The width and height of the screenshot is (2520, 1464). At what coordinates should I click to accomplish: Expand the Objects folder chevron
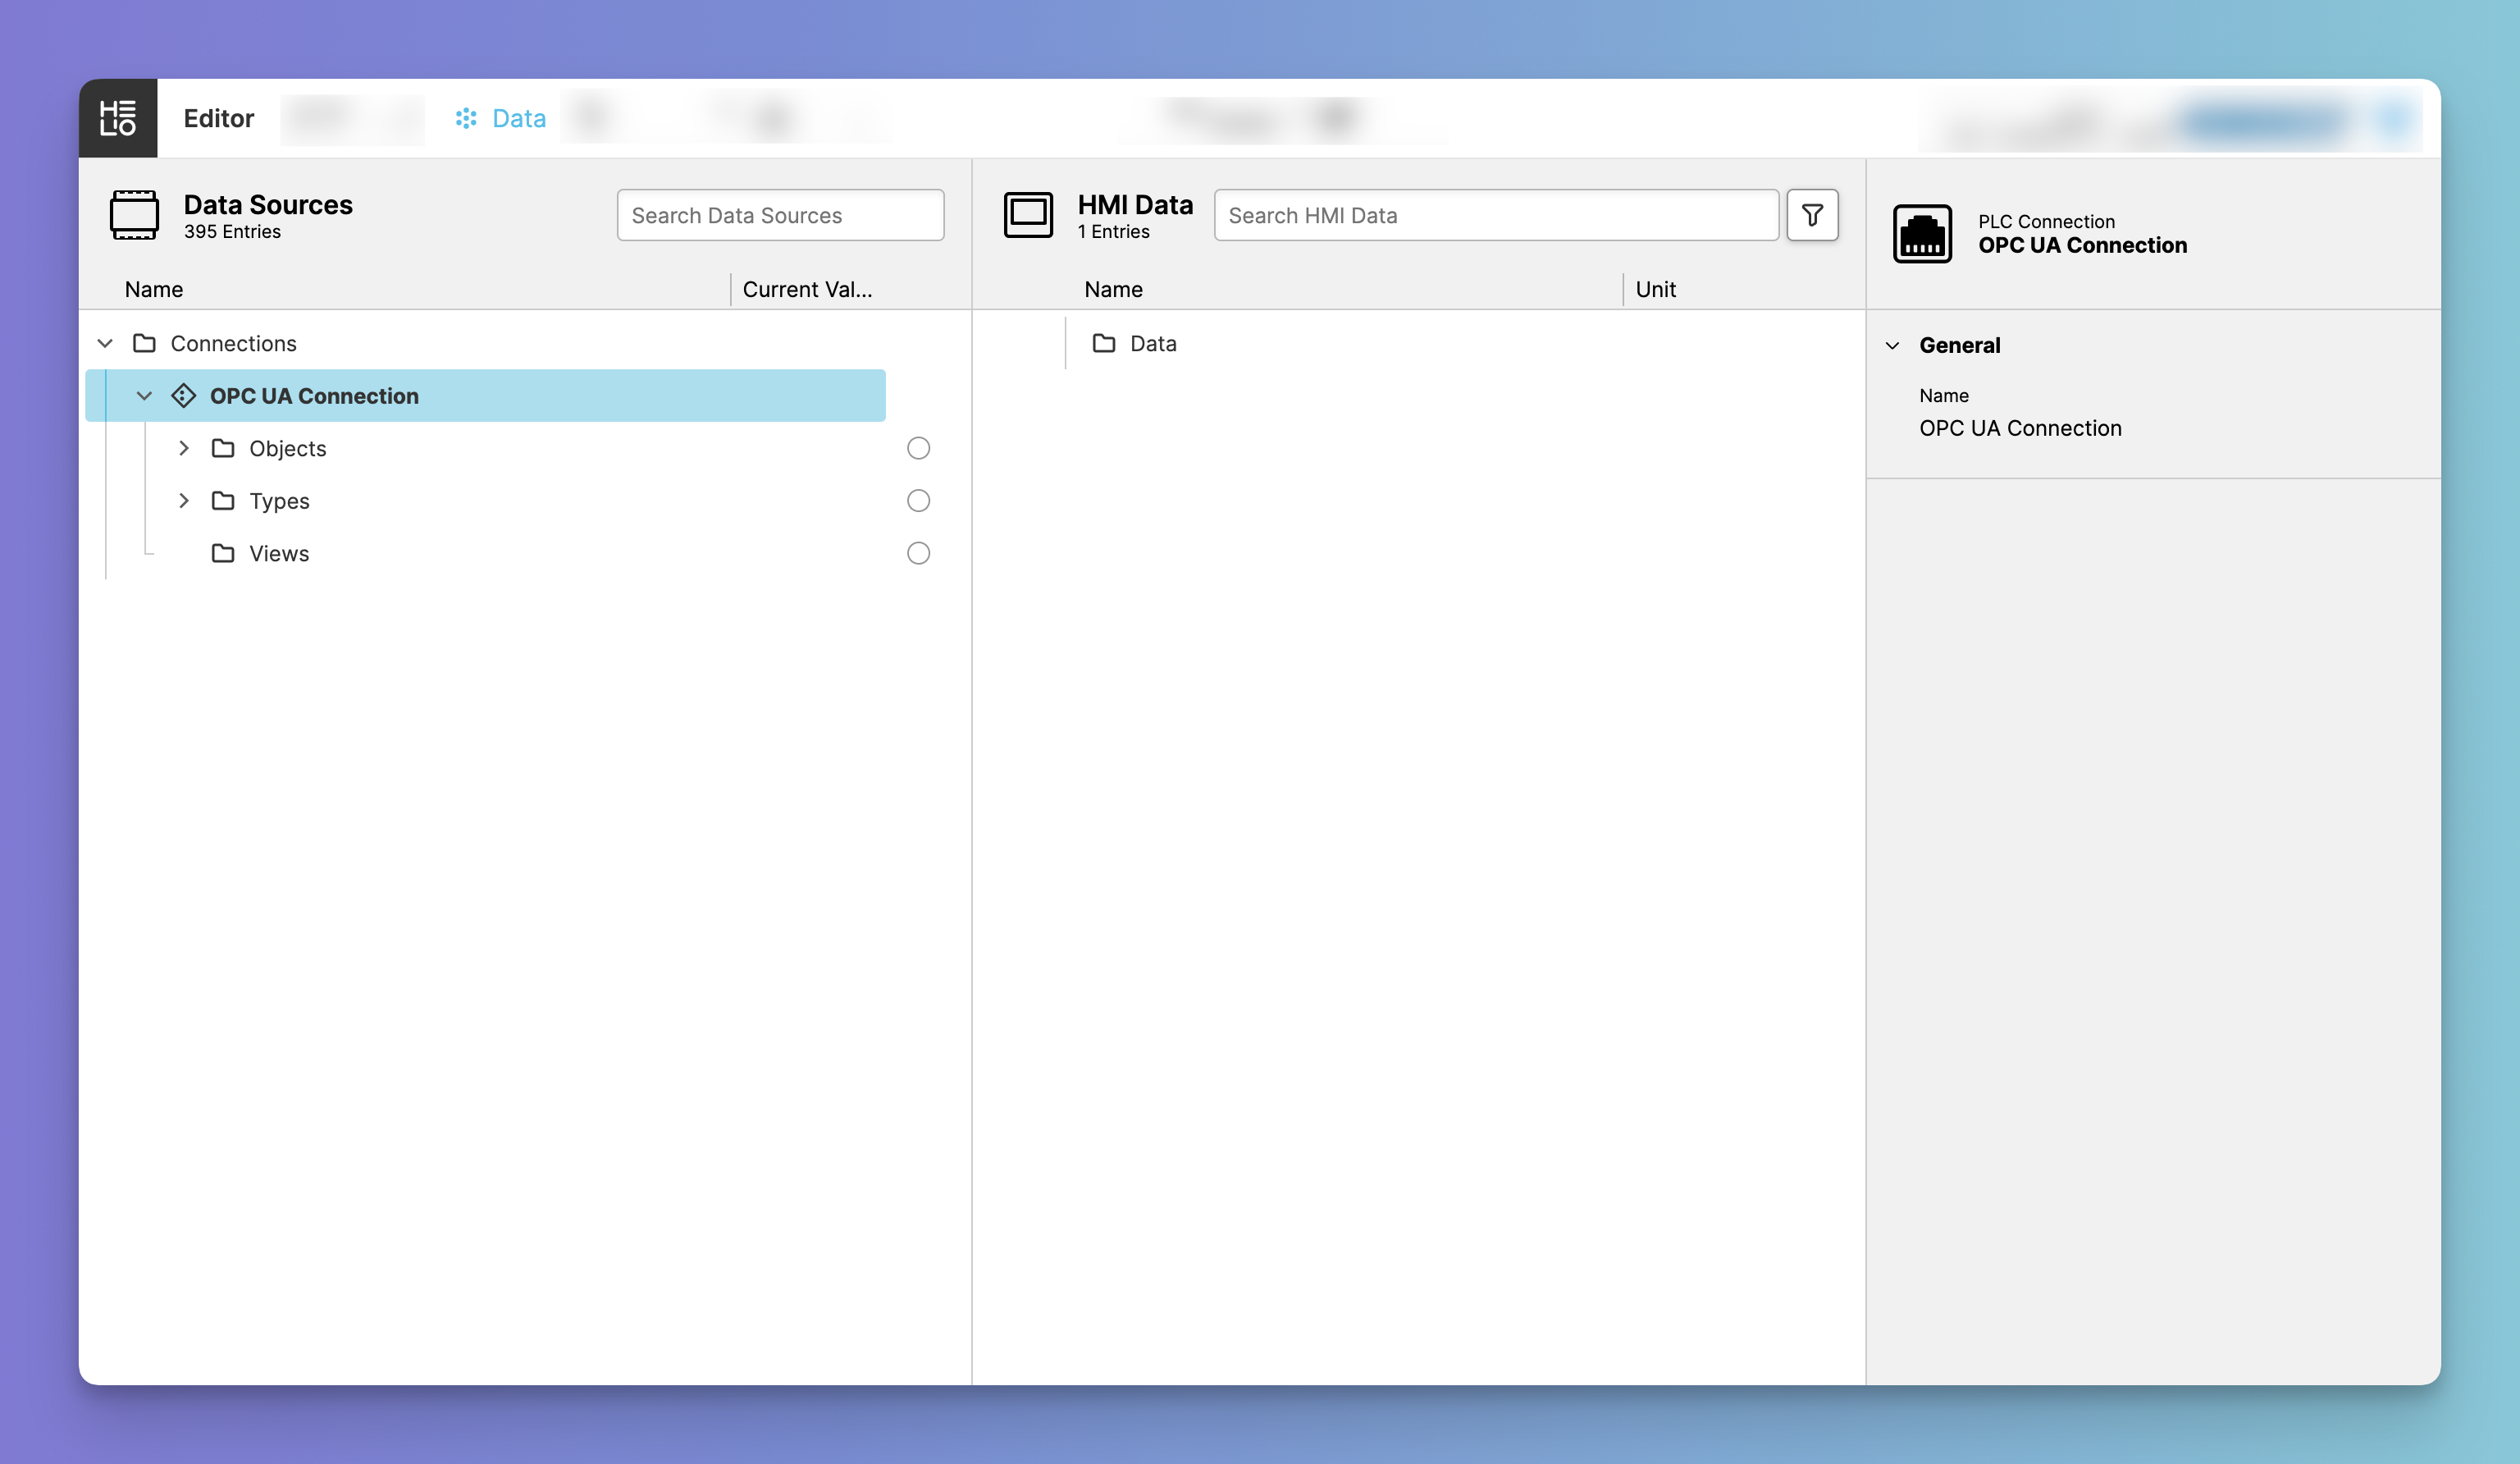(184, 448)
